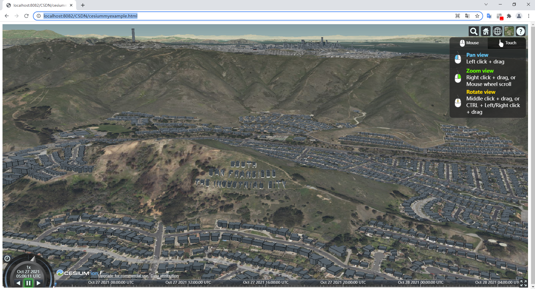This screenshot has width=535, height=289.
Task: Open the scene mode globe picker
Action: tap(497, 31)
